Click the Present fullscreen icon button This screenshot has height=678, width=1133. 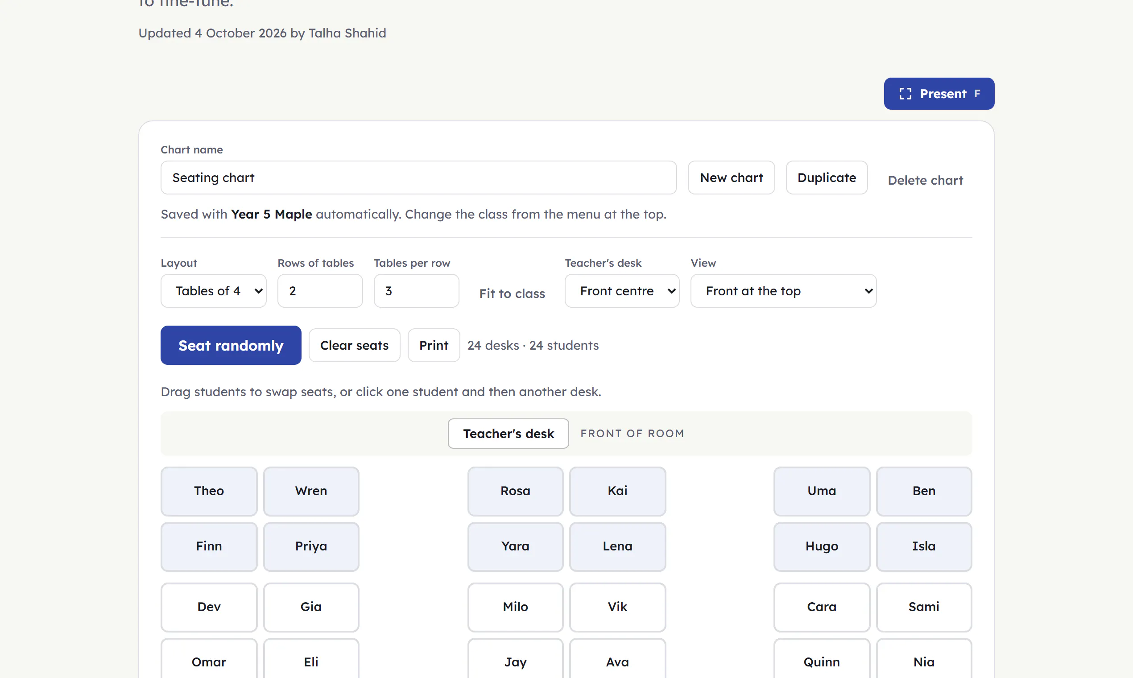point(939,94)
